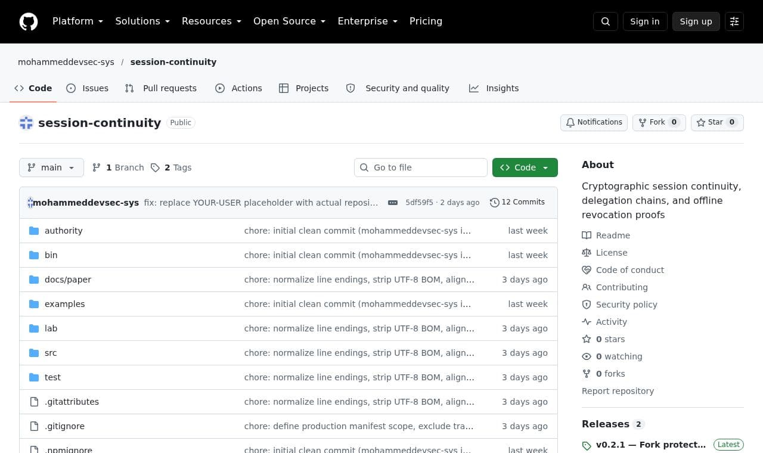Open the docs/paper folder

[x=68, y=280]
